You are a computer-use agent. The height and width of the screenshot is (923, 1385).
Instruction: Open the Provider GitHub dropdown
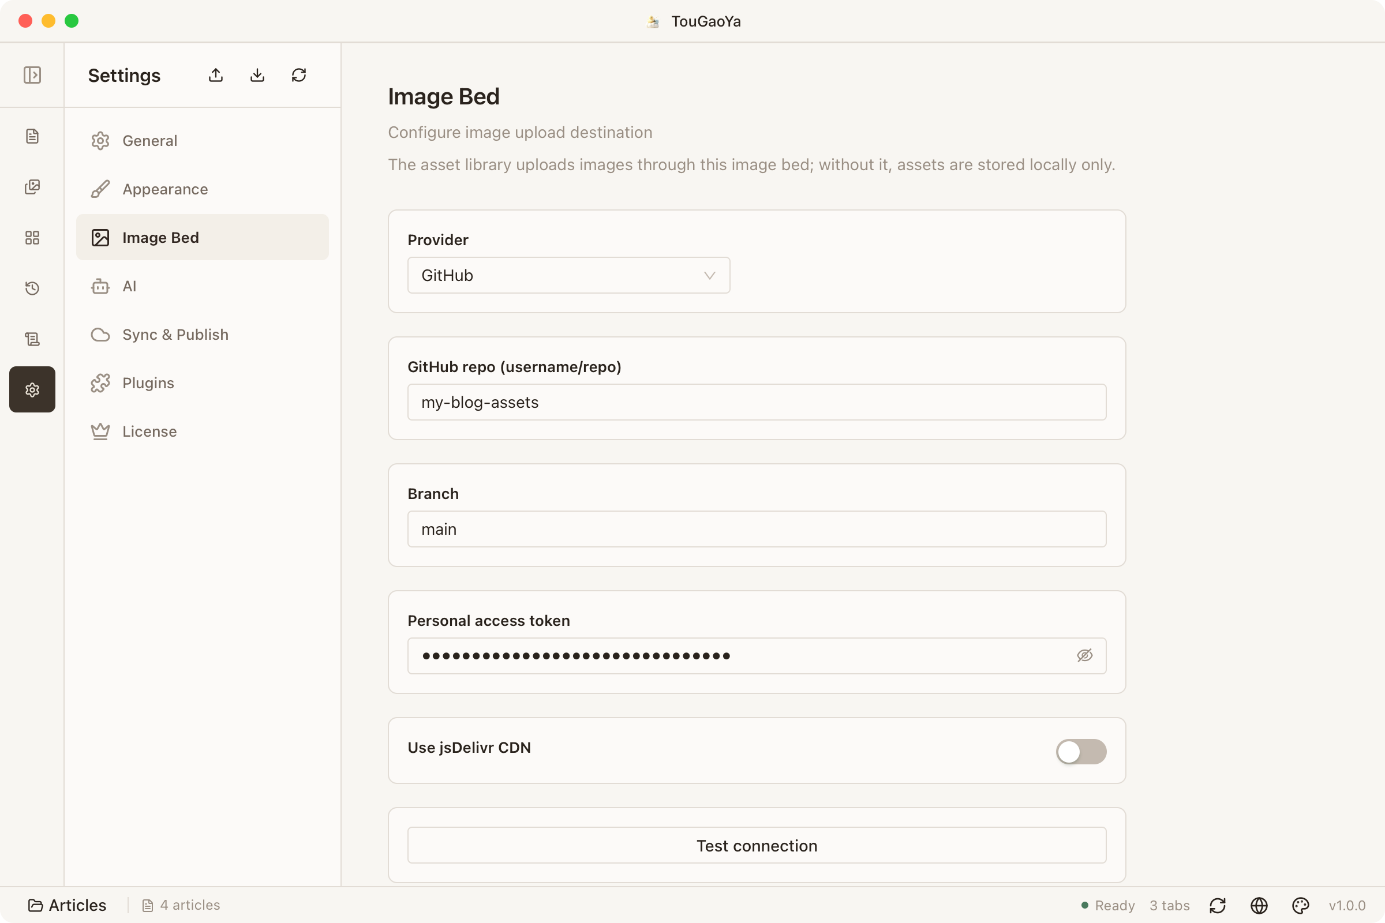click(x=568, y=275)
